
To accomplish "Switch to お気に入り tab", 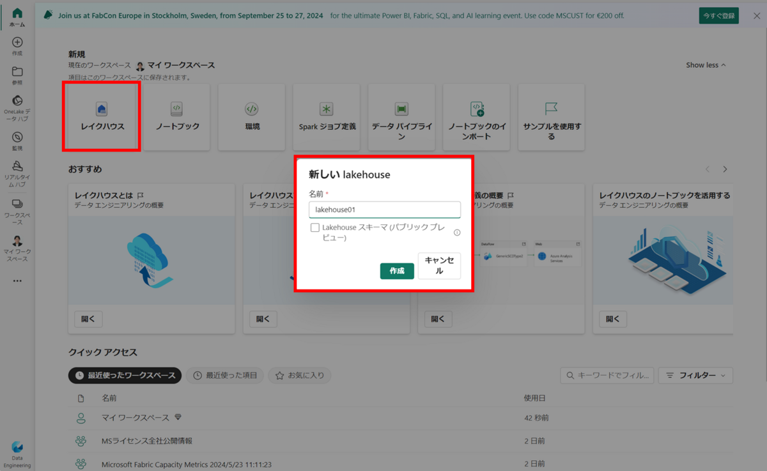I will [x=299, y=376].
